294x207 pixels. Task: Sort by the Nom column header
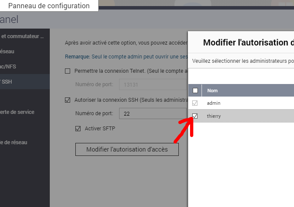(x=213, y=91)
